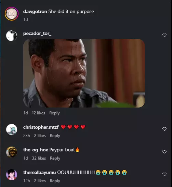The image size is (172, 187).
Task: View 2 likes on christopher.mtzf's comment
Action: (x=40, y=136)
